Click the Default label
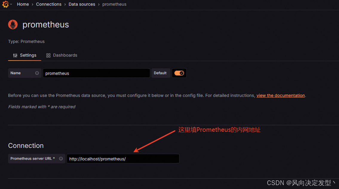Viewport: 339px width, 189px height. (160, 73)
